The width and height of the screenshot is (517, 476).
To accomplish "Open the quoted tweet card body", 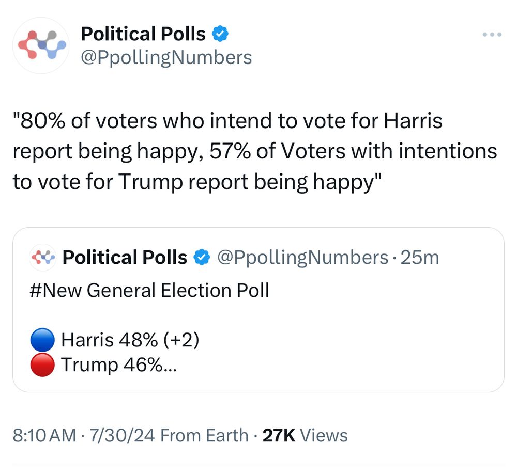I will pyautogui.click(x=258, y=310).
